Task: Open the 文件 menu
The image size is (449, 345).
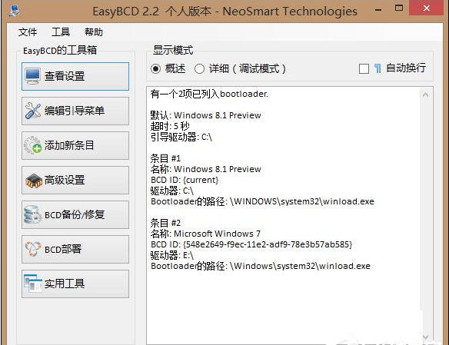Action: tap(28, 32)
